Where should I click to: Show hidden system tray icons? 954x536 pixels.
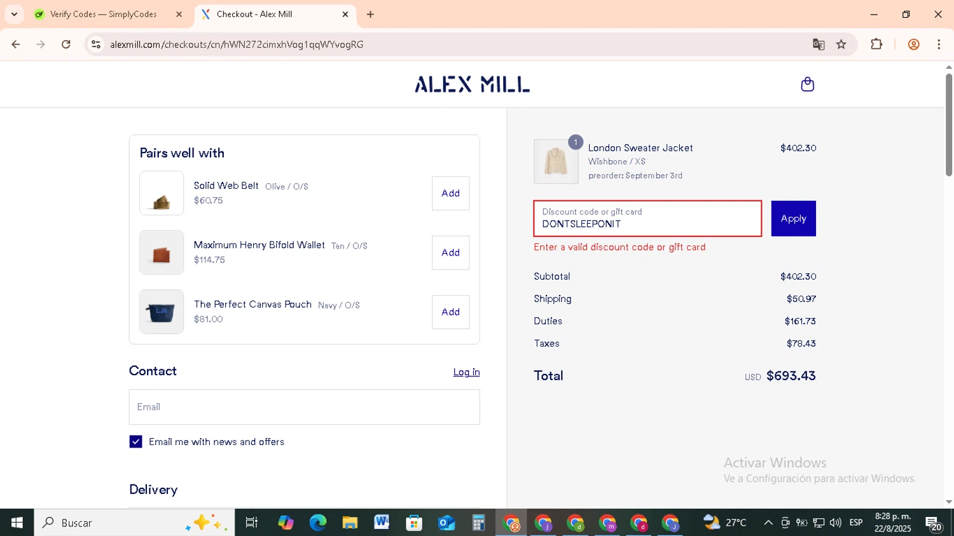pos(768,523)
